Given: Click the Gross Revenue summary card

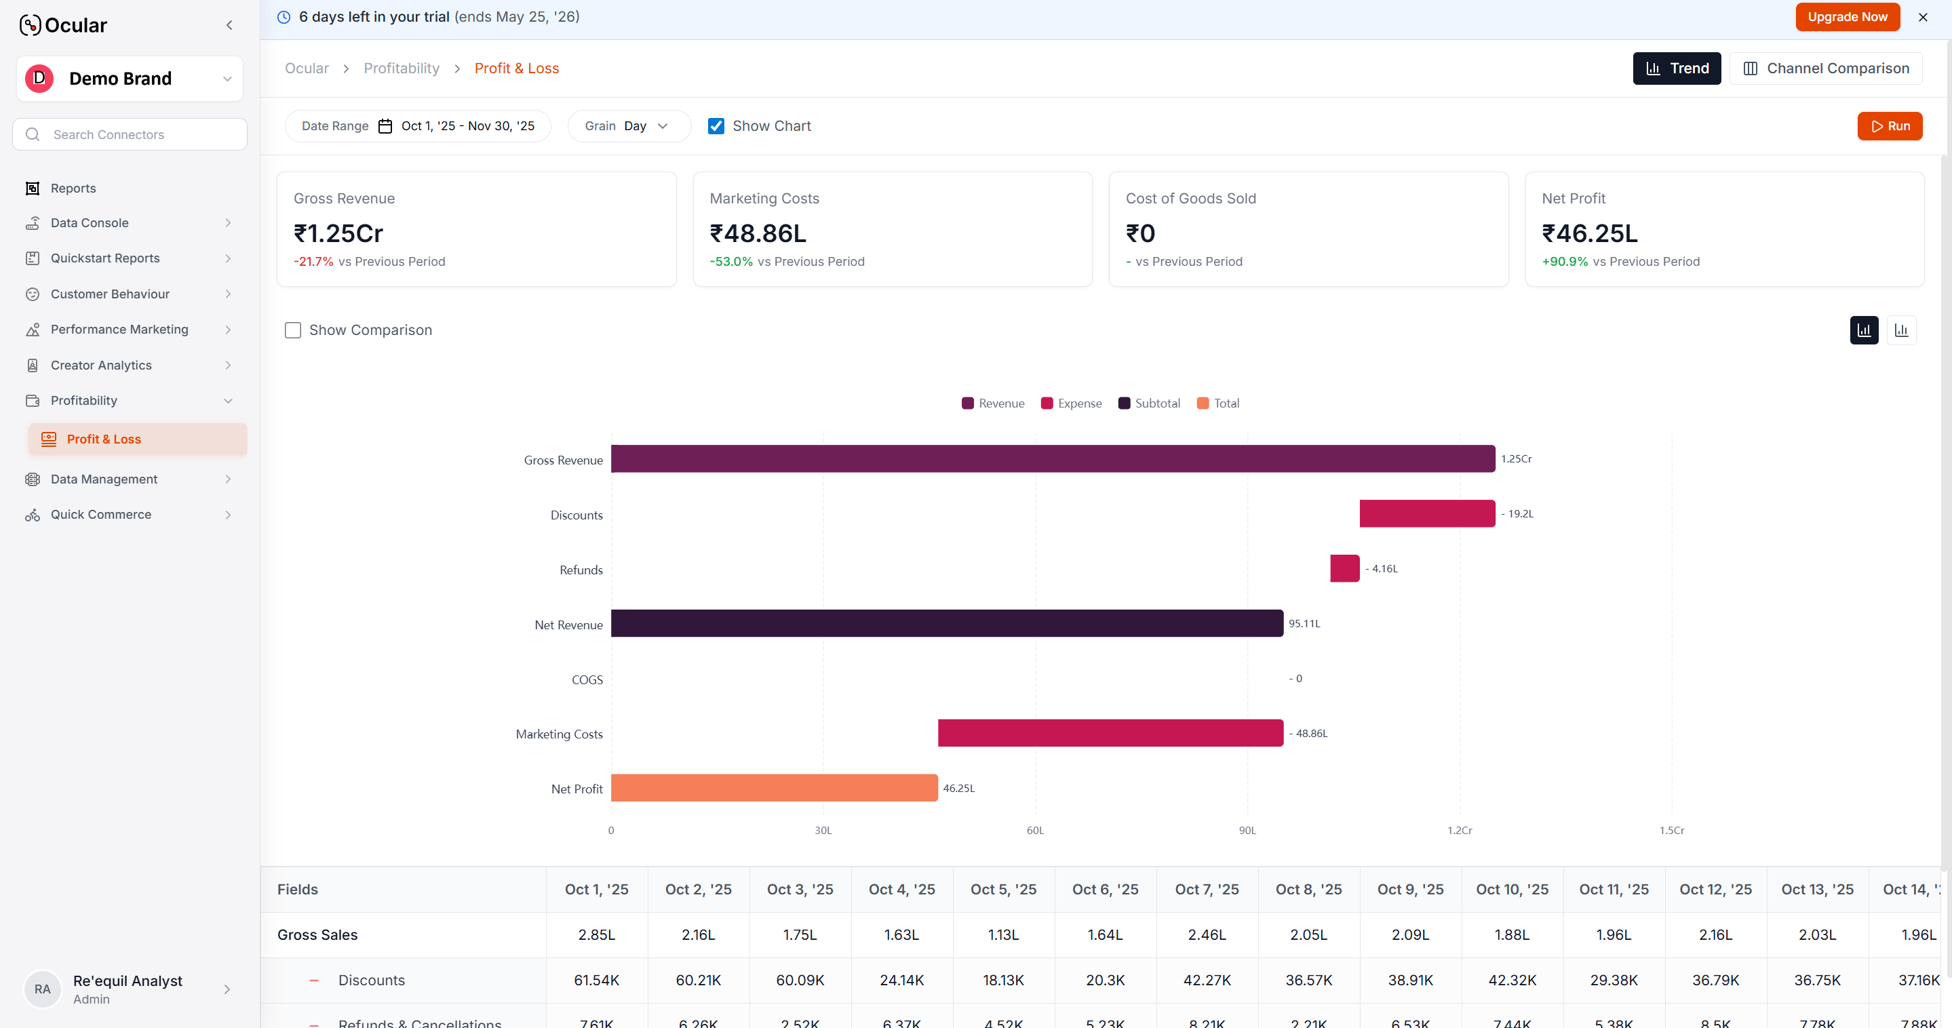Looking at the screenshot, I should 477,229.
